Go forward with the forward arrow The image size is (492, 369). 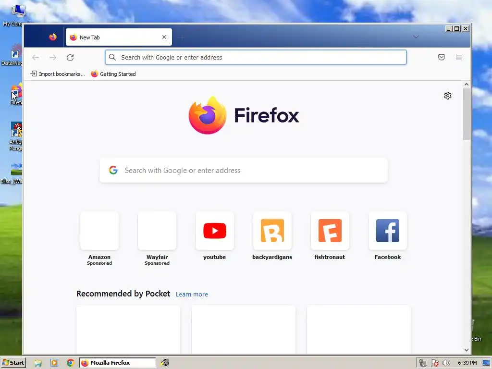coord(53,58)
